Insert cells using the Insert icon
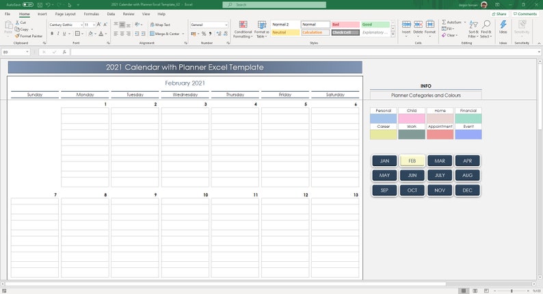Screen dimensions: 543x294 click(x=406, y=24)
